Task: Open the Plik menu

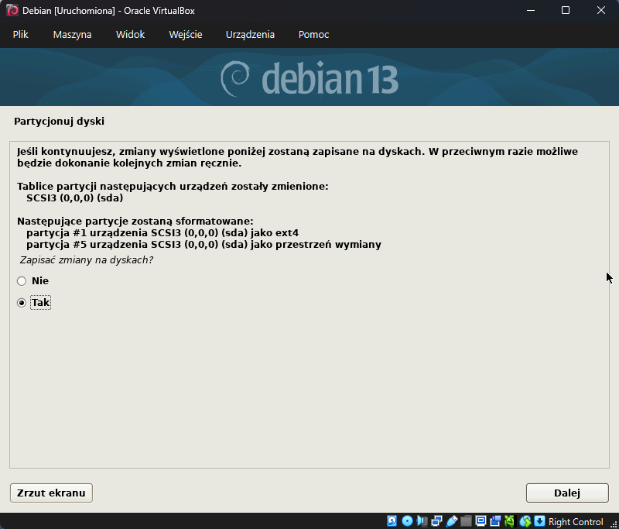Action: click(21, 35)
